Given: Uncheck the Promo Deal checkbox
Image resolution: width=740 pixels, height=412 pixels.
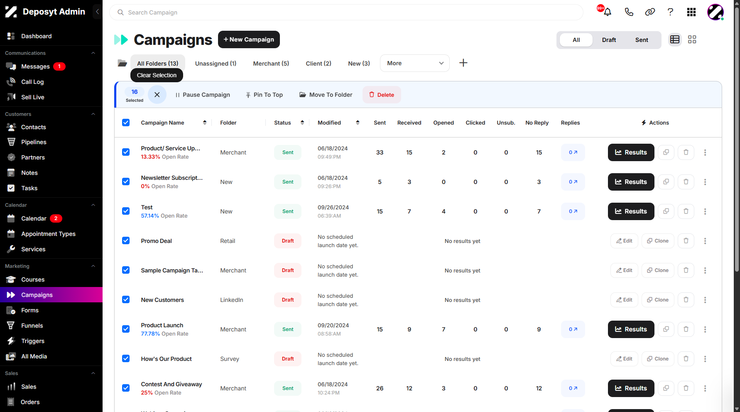Looking at the screenshot, I should 126,240.
